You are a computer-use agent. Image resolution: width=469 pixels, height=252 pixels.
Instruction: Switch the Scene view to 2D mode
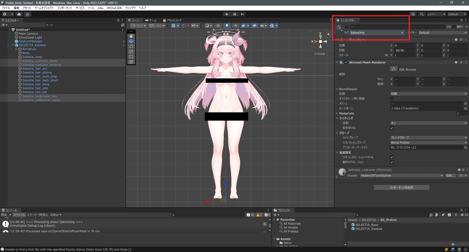(x=218, y=25)
